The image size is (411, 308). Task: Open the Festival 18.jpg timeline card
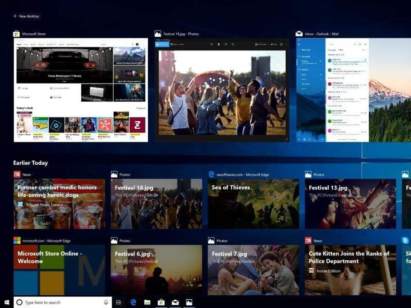coord(157,204)
